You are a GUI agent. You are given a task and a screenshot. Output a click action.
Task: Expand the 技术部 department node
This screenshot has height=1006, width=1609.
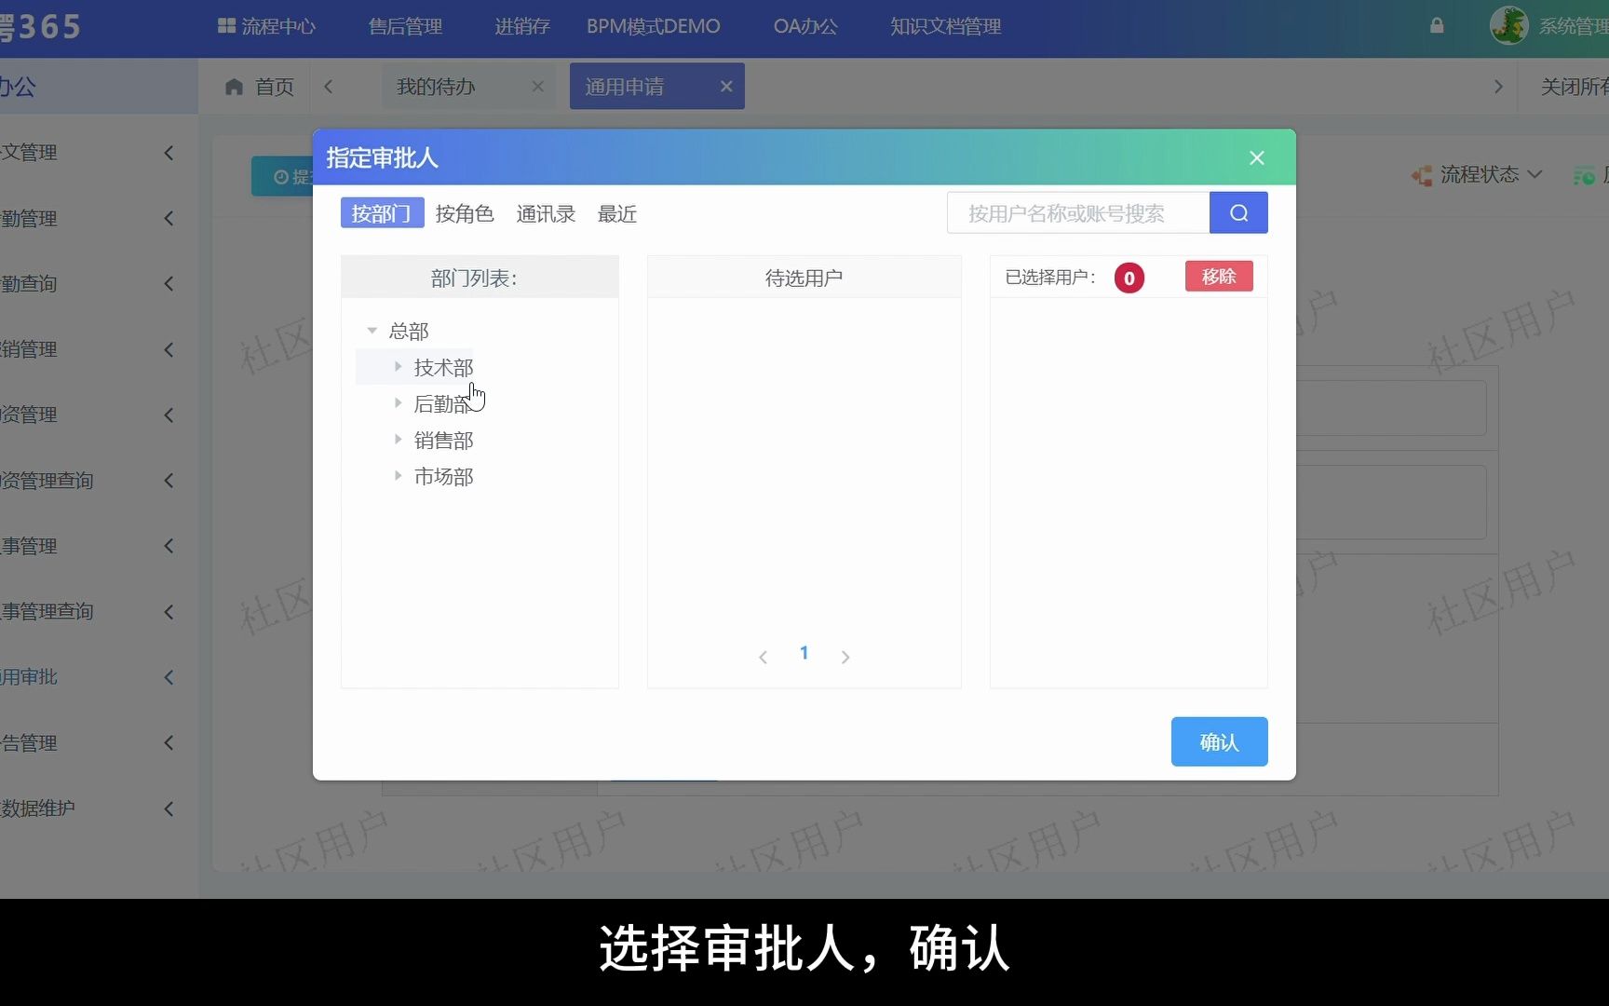tap(399, 366)
